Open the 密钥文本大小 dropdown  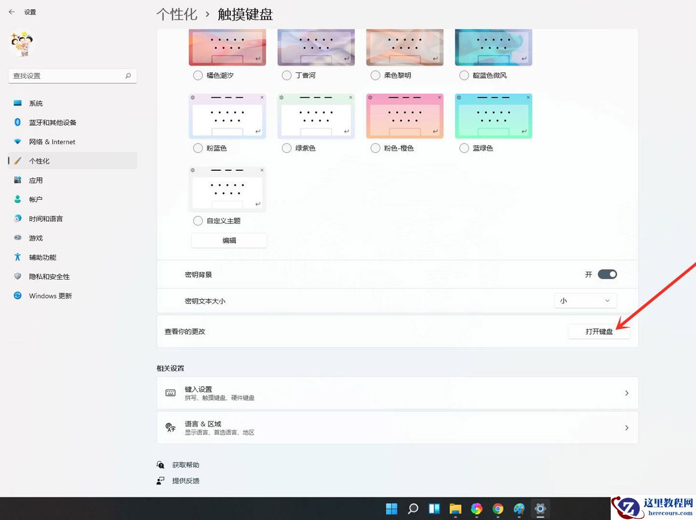[x=585, y=301]
